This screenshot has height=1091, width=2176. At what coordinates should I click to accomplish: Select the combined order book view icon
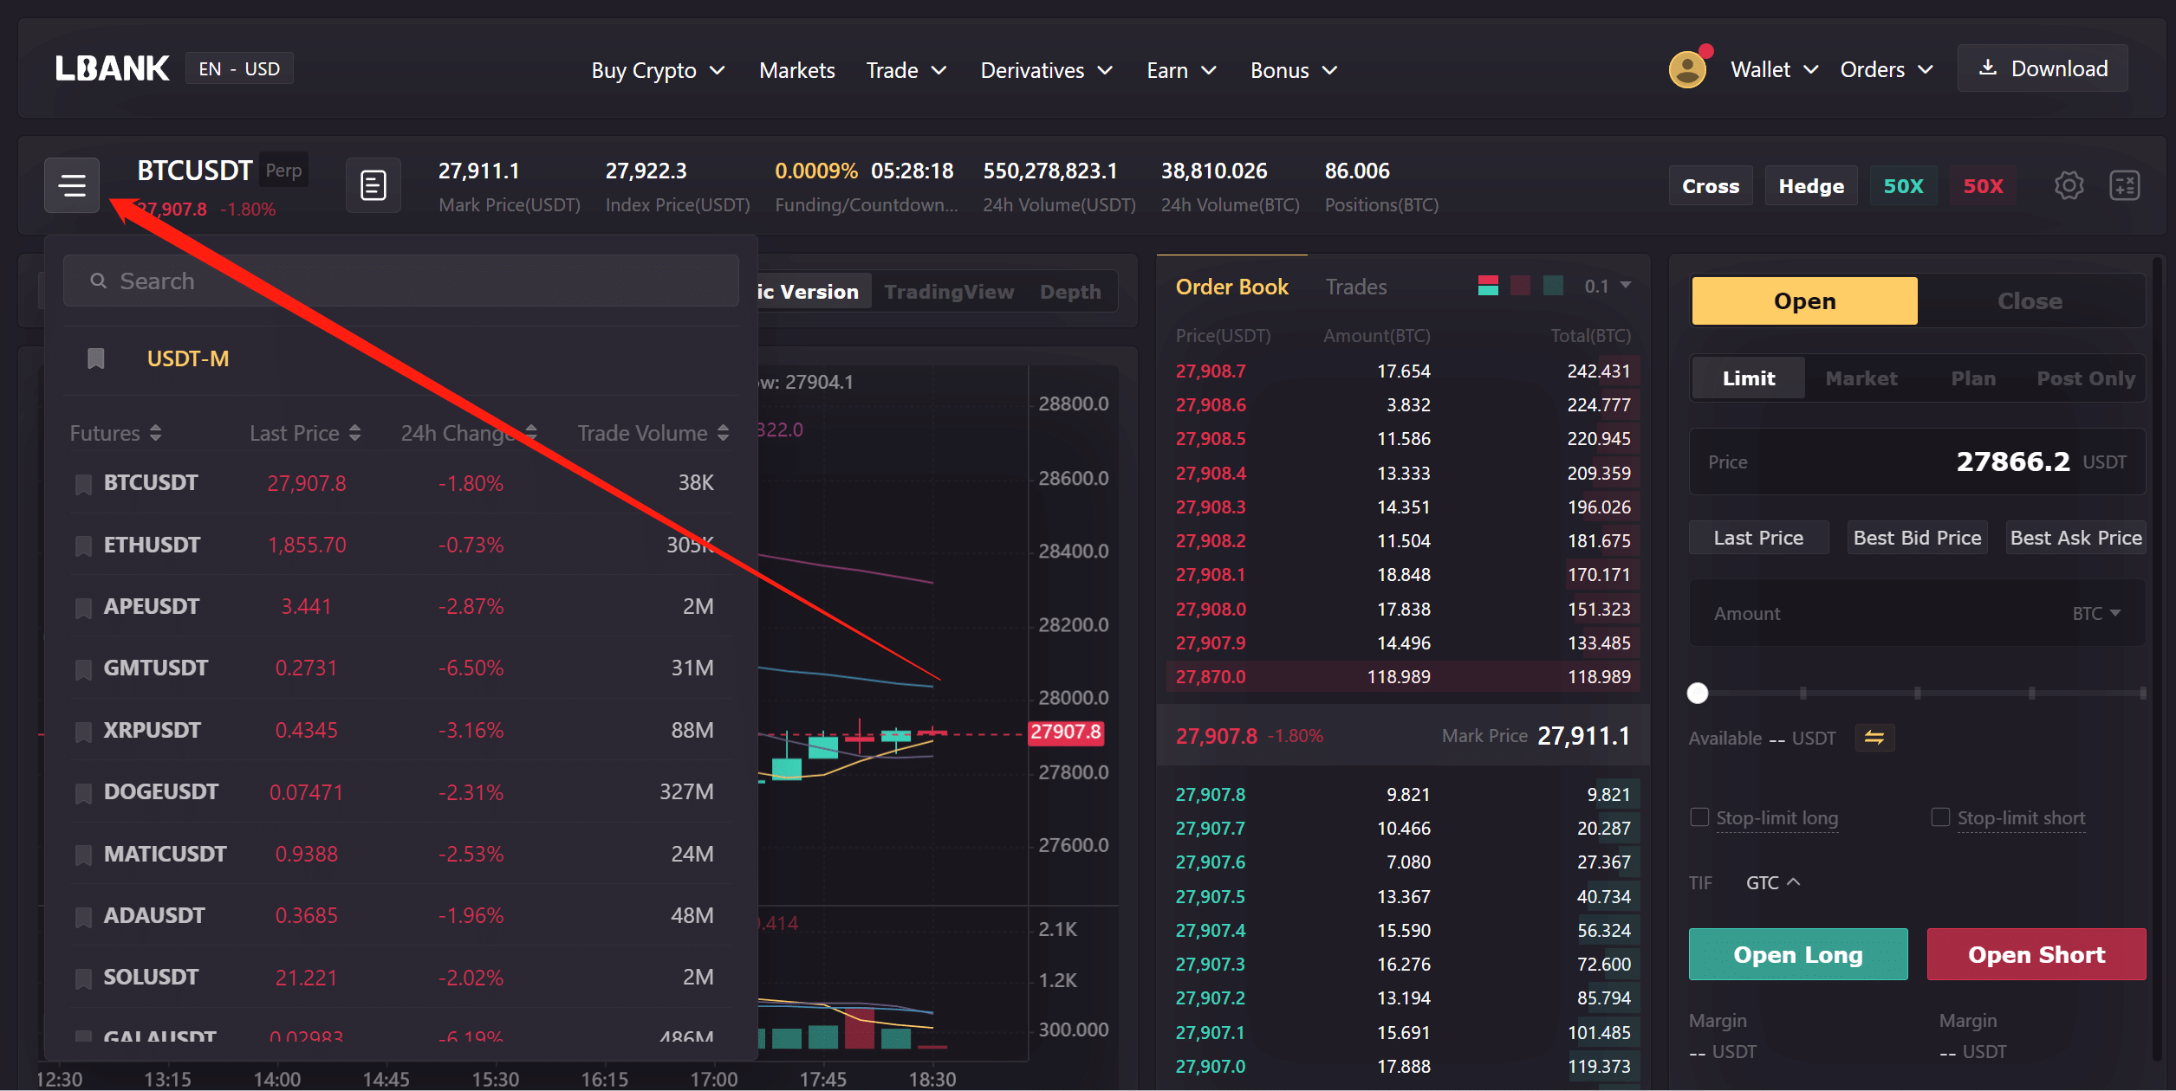coord(1488,286)
